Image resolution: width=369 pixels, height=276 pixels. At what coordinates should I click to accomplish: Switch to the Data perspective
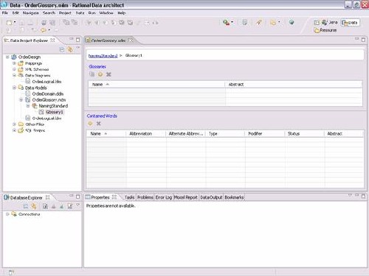[350, 23]
